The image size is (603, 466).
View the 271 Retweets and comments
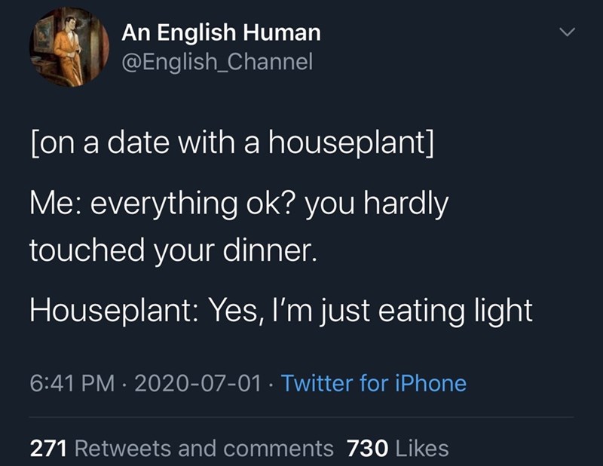[181, 449]
